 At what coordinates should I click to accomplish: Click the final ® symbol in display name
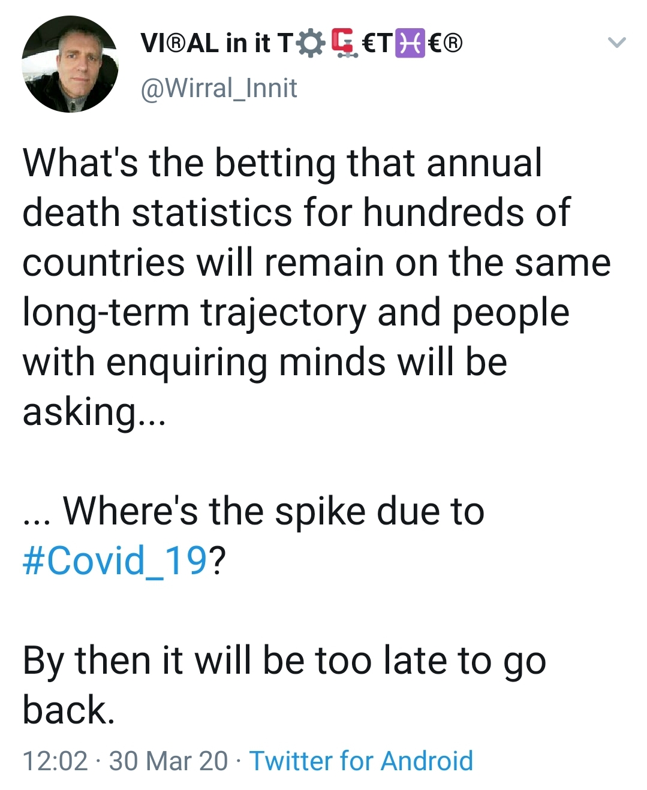[454, 44]
